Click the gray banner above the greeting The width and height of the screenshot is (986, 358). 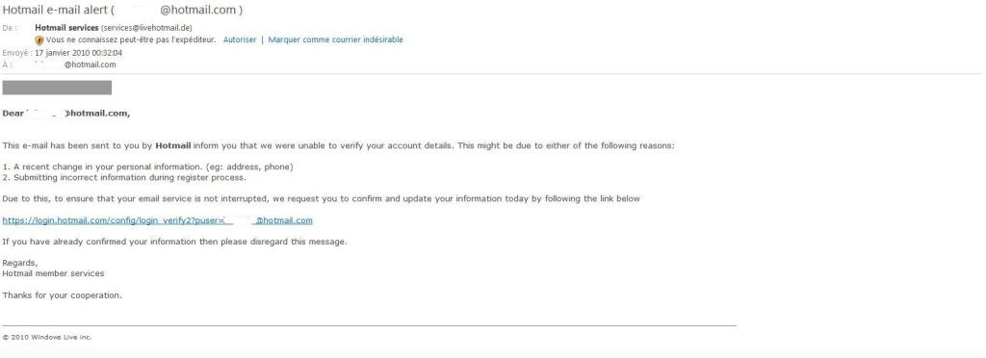57,88
